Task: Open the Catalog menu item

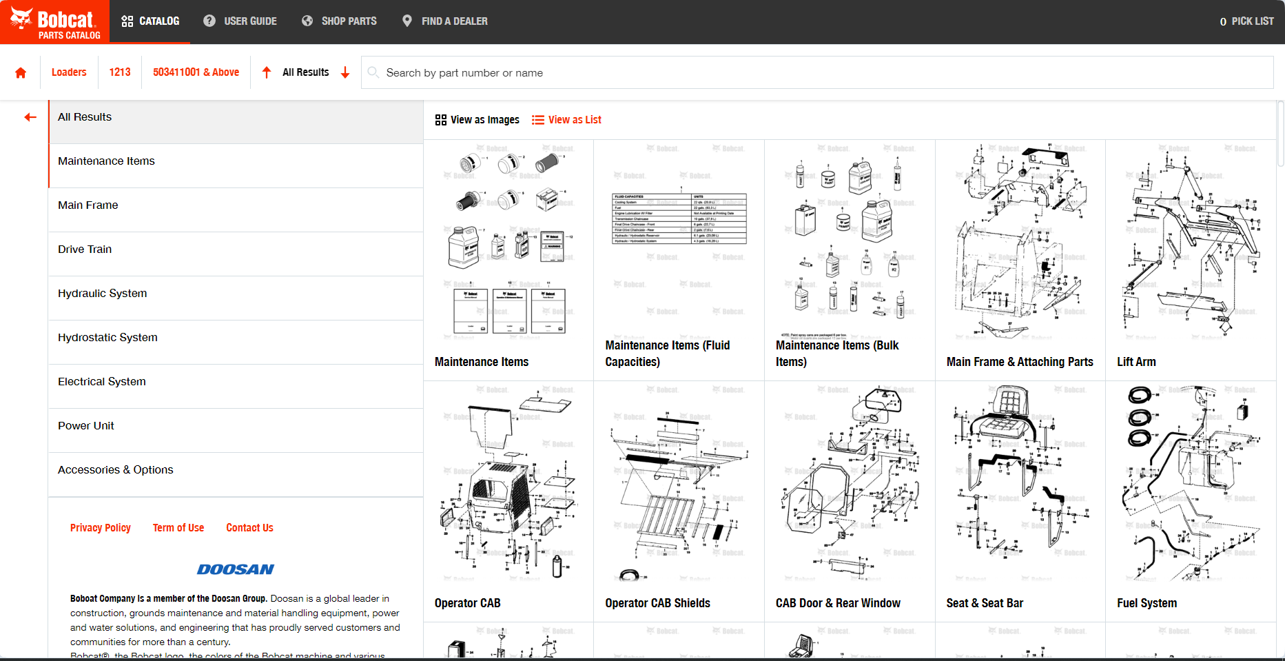Action: [x=150, y=21]
